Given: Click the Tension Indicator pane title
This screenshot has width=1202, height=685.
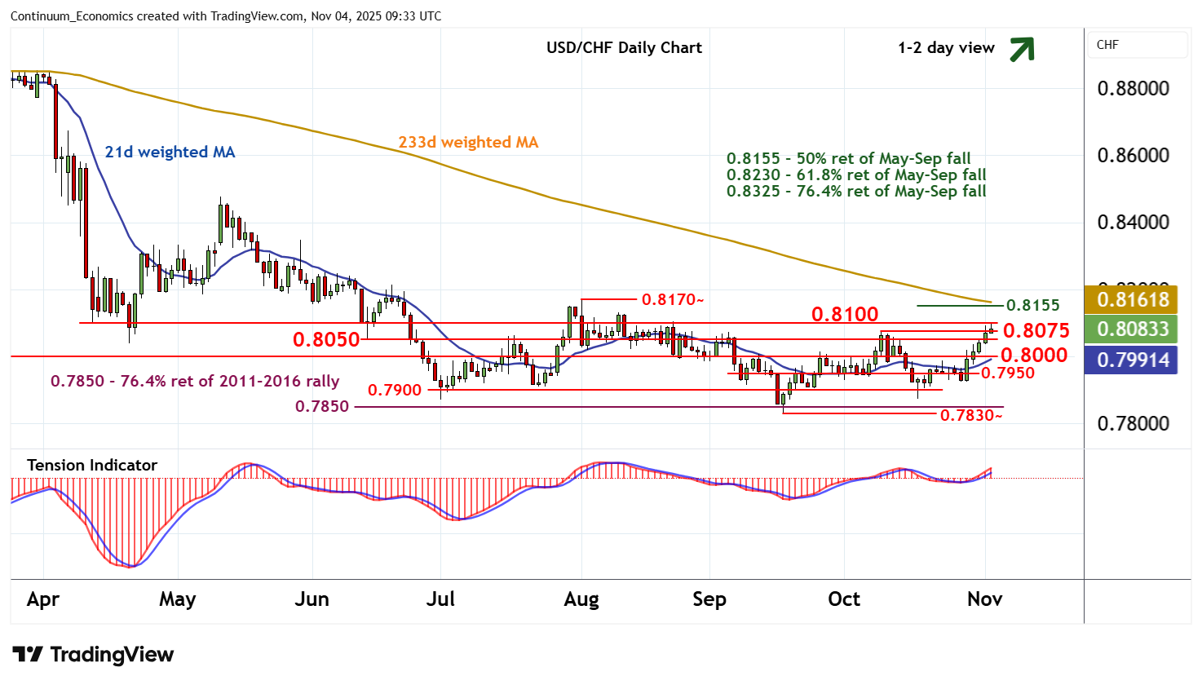Looking at the screenshot, I should (x=92, y=465).
